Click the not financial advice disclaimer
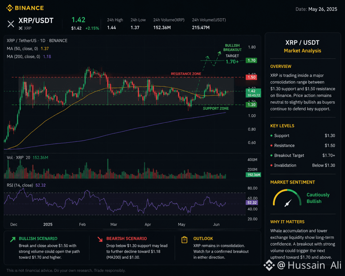Screen dimensions: 345x276 coord(66,271)
